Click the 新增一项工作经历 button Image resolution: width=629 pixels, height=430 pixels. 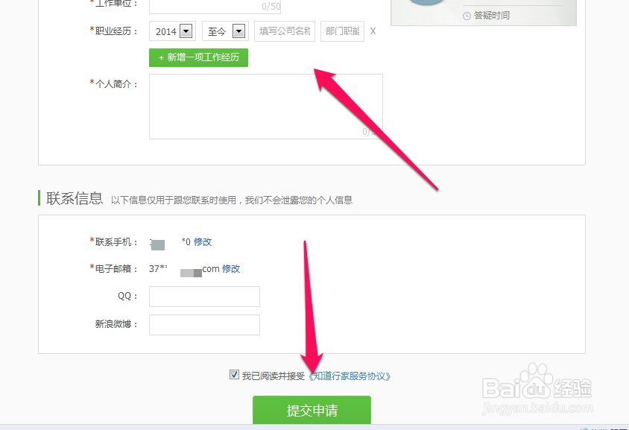pos(198,57)
